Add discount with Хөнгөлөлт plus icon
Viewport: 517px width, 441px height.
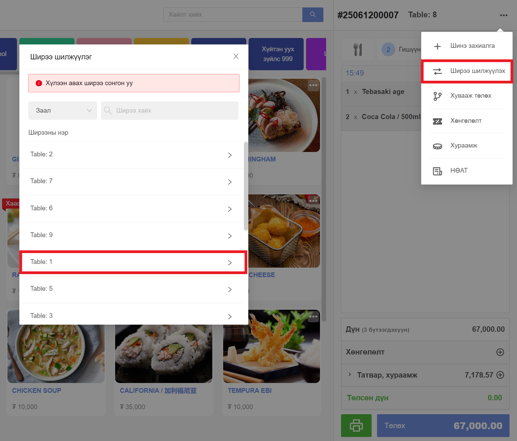[500, 352]
